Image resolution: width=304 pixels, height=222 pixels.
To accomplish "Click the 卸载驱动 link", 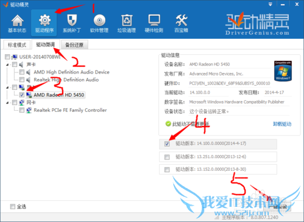I will (282, 124).
